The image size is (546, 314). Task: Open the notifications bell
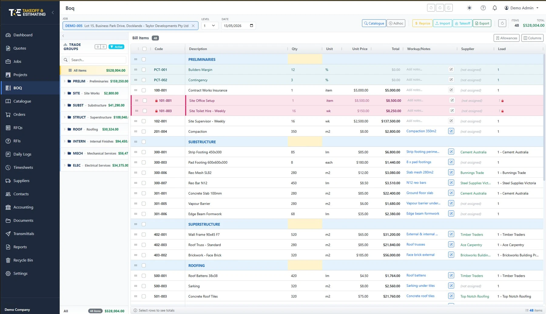(494, 8)
